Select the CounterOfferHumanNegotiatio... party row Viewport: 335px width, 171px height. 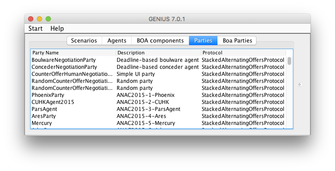click(158, 74)
